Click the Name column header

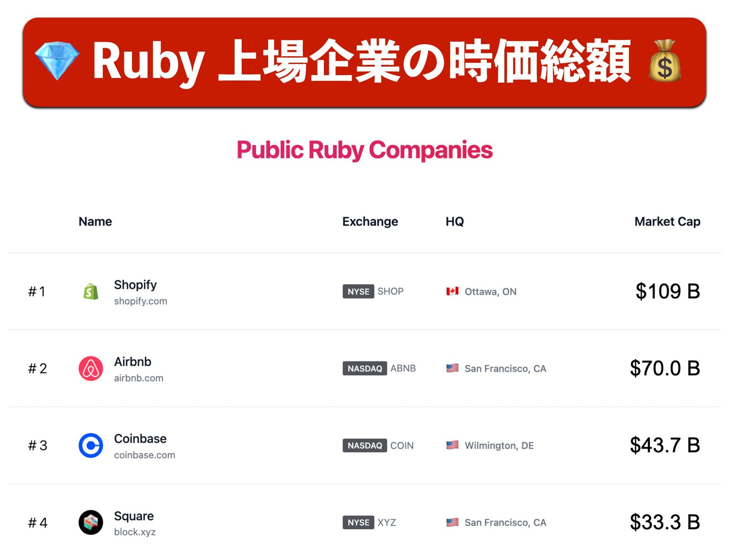(95, 221)
